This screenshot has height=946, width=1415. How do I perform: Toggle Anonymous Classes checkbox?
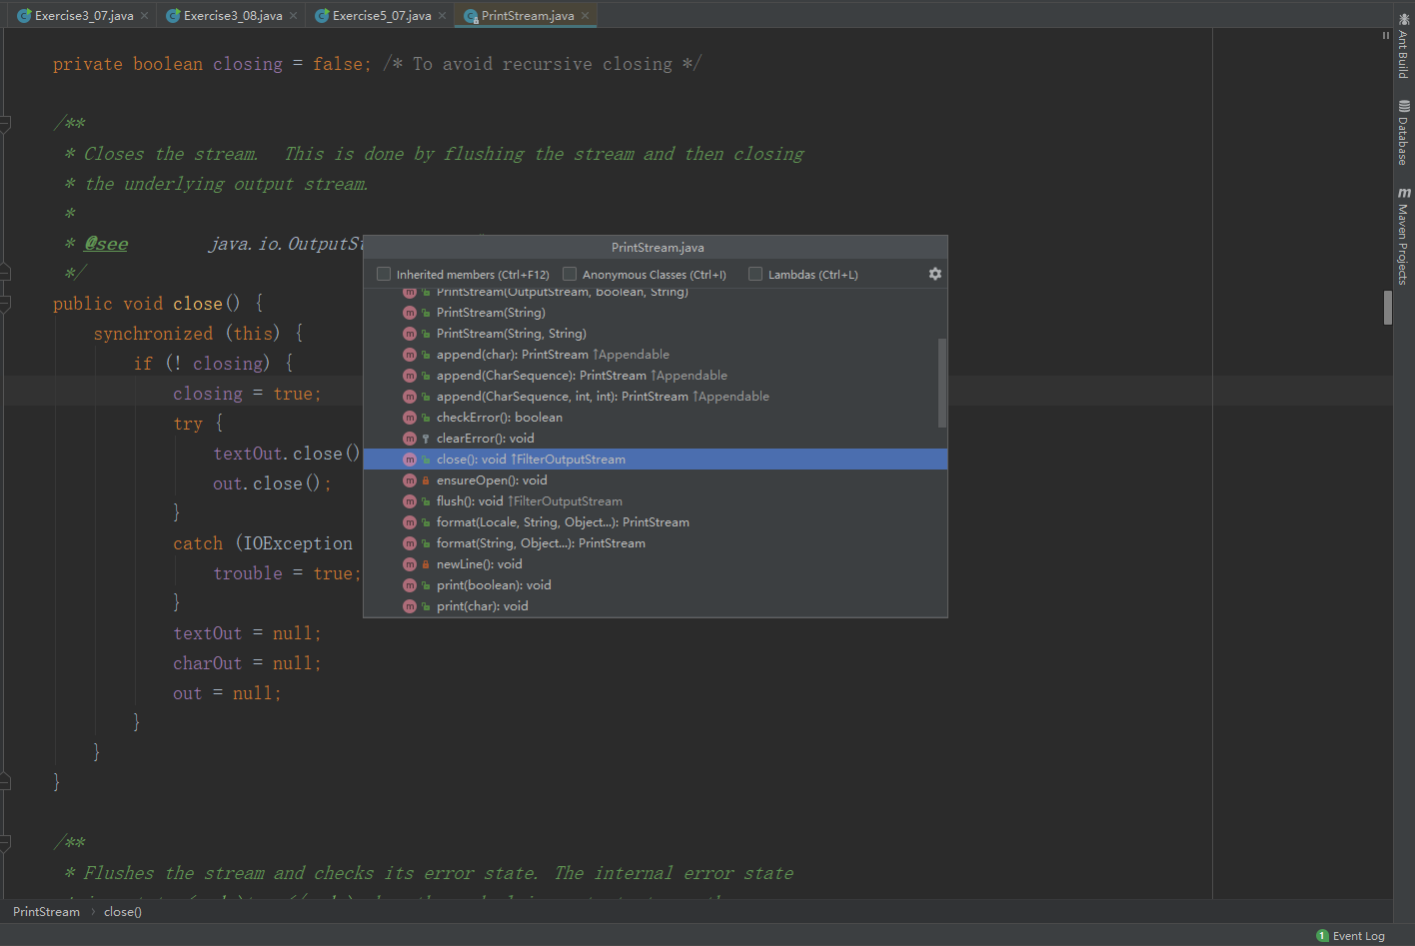[570, 274]
